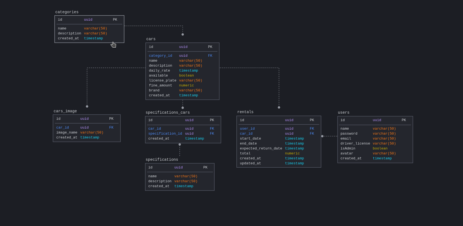Screen dimensions: 463x226
Task: Click driver_license field in users table
Action: click(x=355, y=143)
